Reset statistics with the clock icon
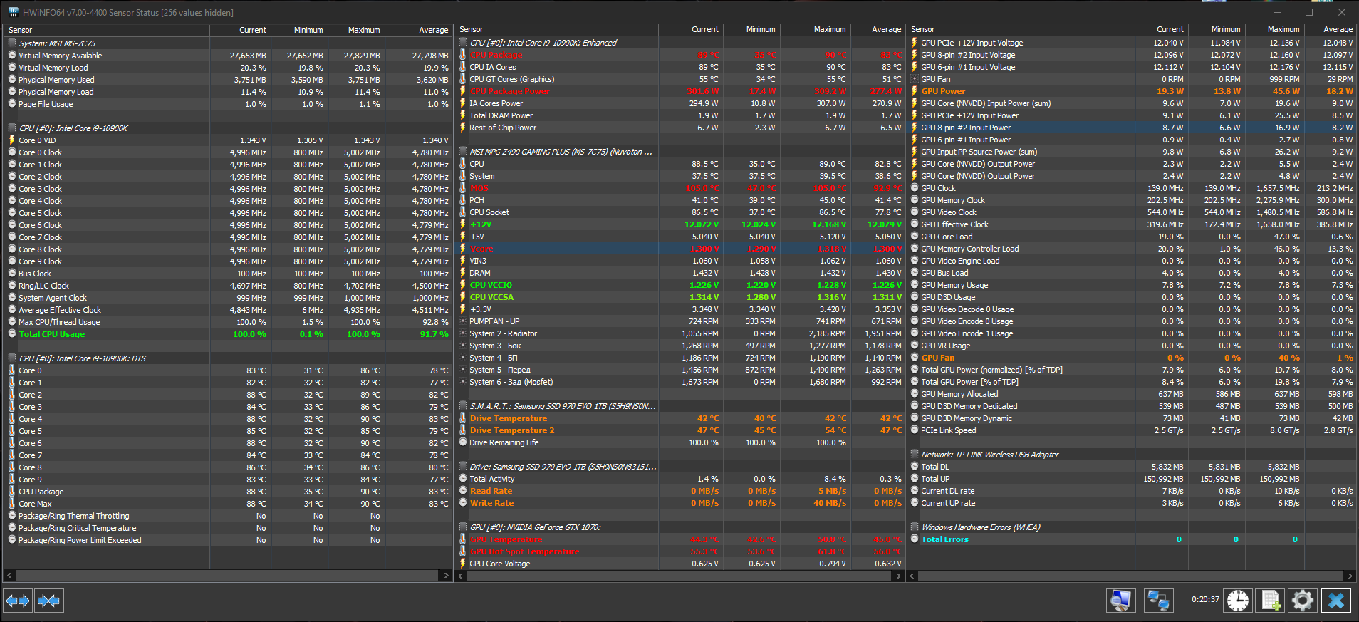1359x622 pixels. point(1238,601)
